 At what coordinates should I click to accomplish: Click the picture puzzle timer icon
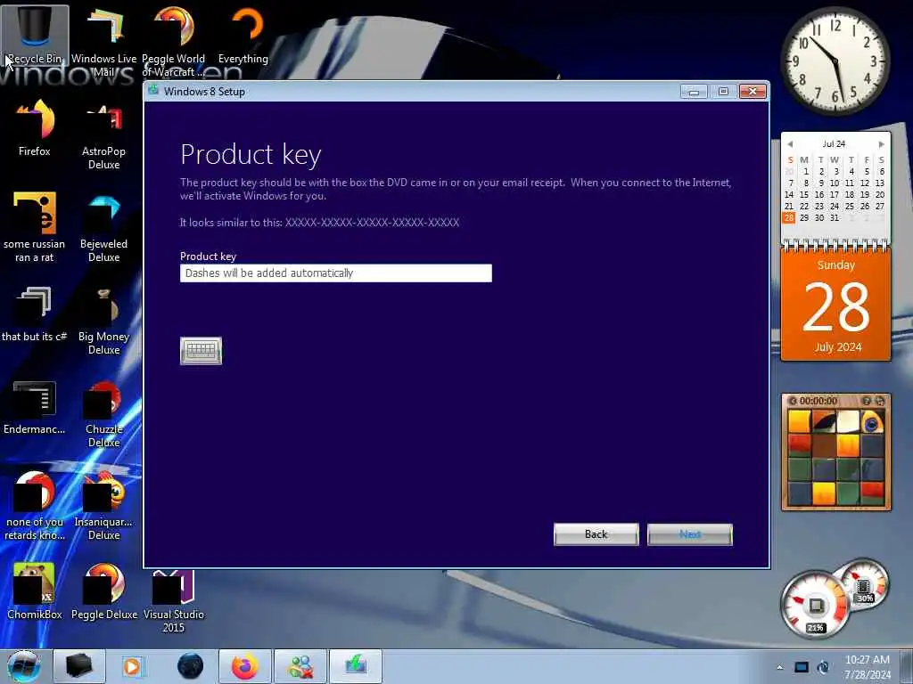(x=793, y=401)
